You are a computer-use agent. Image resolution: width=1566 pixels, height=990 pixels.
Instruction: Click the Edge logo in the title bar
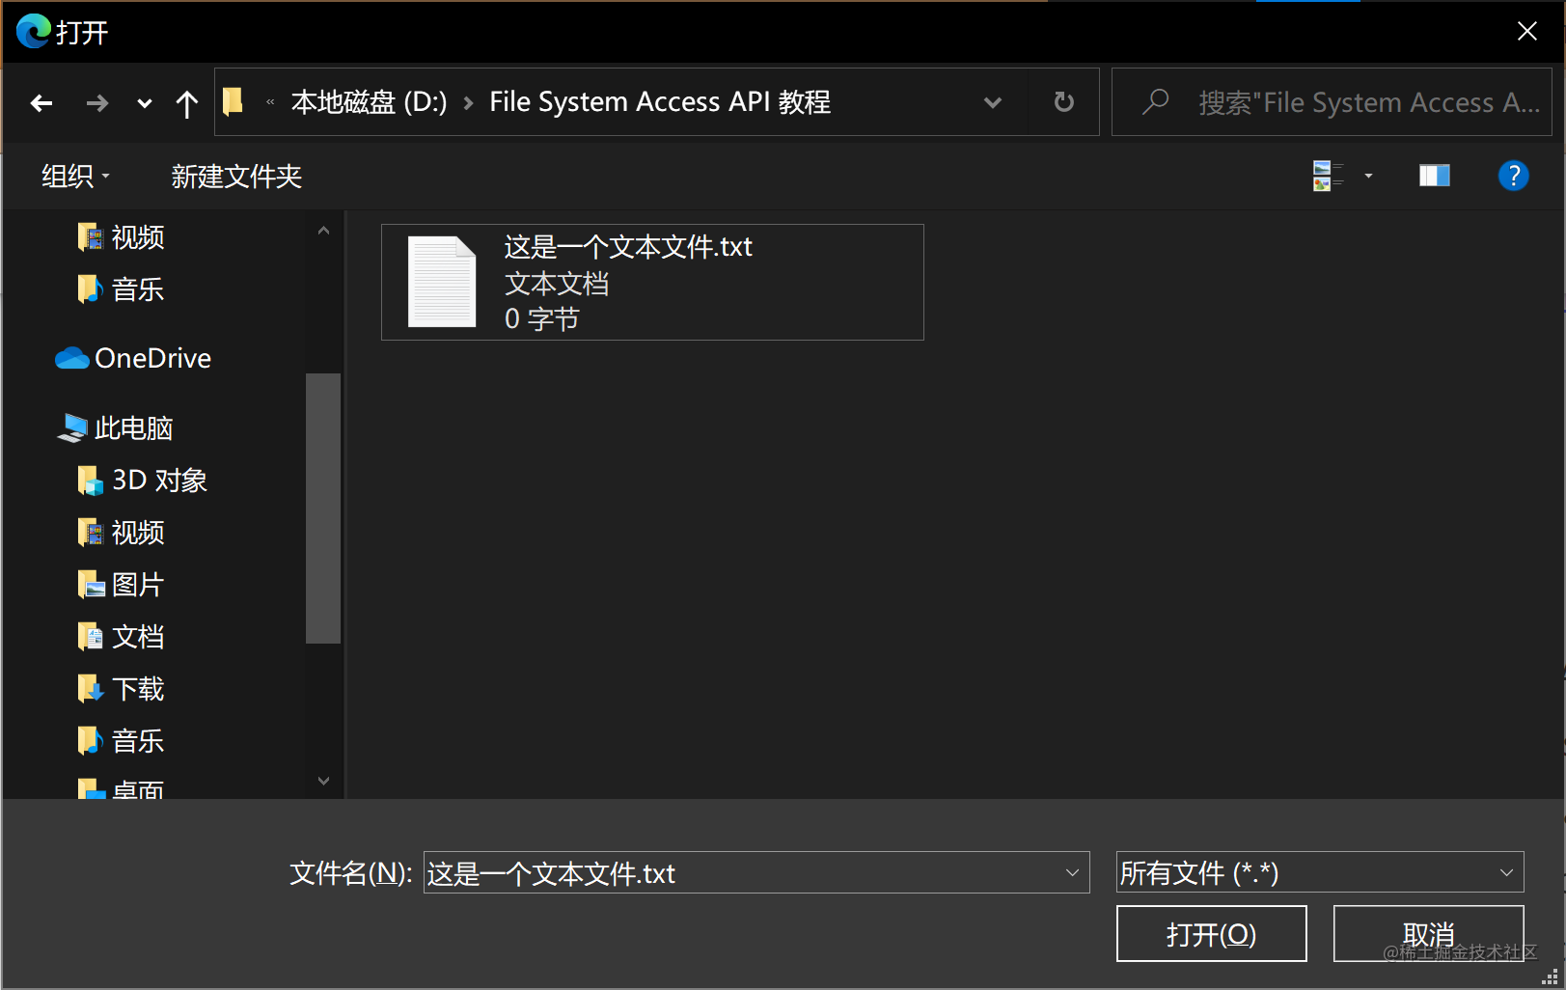tap(32, 31)
